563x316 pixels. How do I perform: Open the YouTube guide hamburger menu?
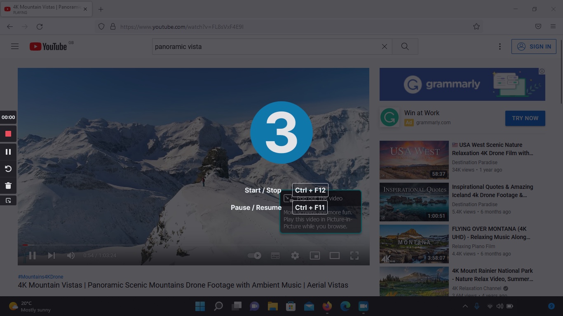pyautogui.click(x=14, y=46)
